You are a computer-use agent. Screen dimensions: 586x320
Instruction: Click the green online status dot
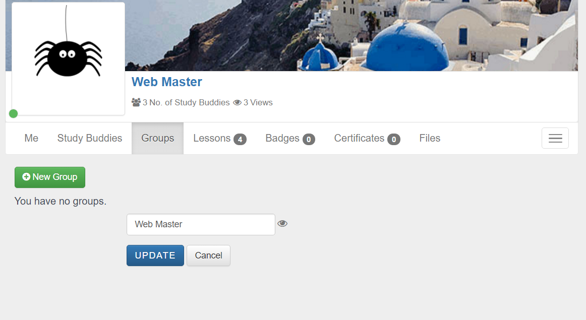(x=14, y=113)
